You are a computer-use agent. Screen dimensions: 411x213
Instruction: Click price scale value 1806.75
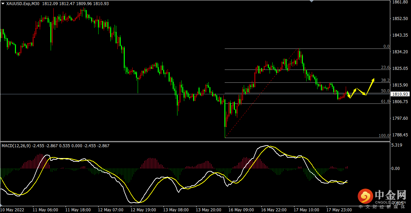coord(400,101)
